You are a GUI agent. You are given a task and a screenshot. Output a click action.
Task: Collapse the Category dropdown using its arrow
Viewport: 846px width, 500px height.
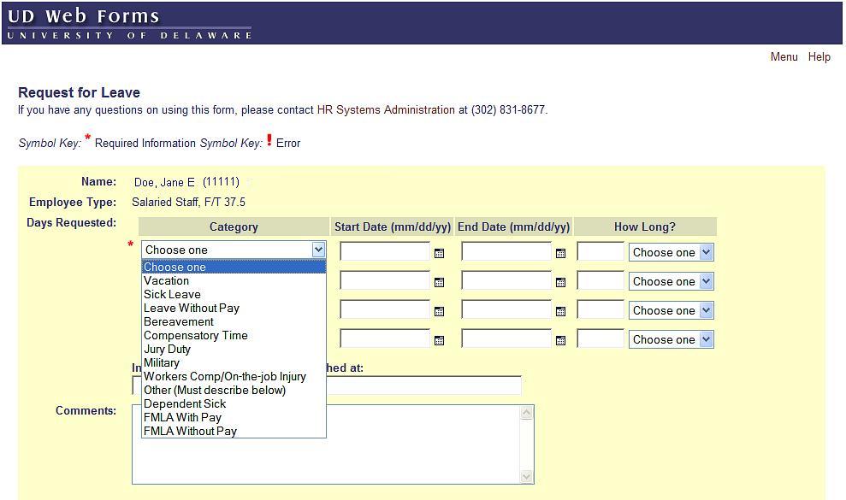pyautogui.click(x=318, y=250)
